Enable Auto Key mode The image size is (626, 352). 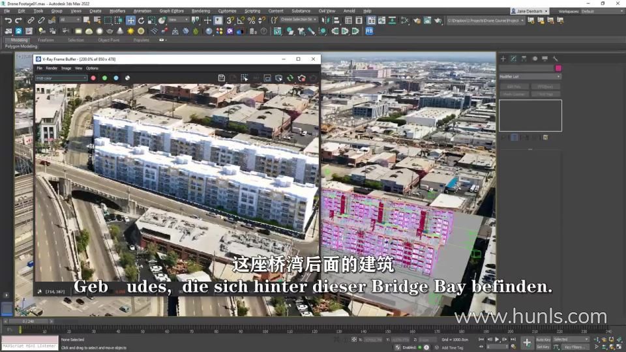pos(543,339)
